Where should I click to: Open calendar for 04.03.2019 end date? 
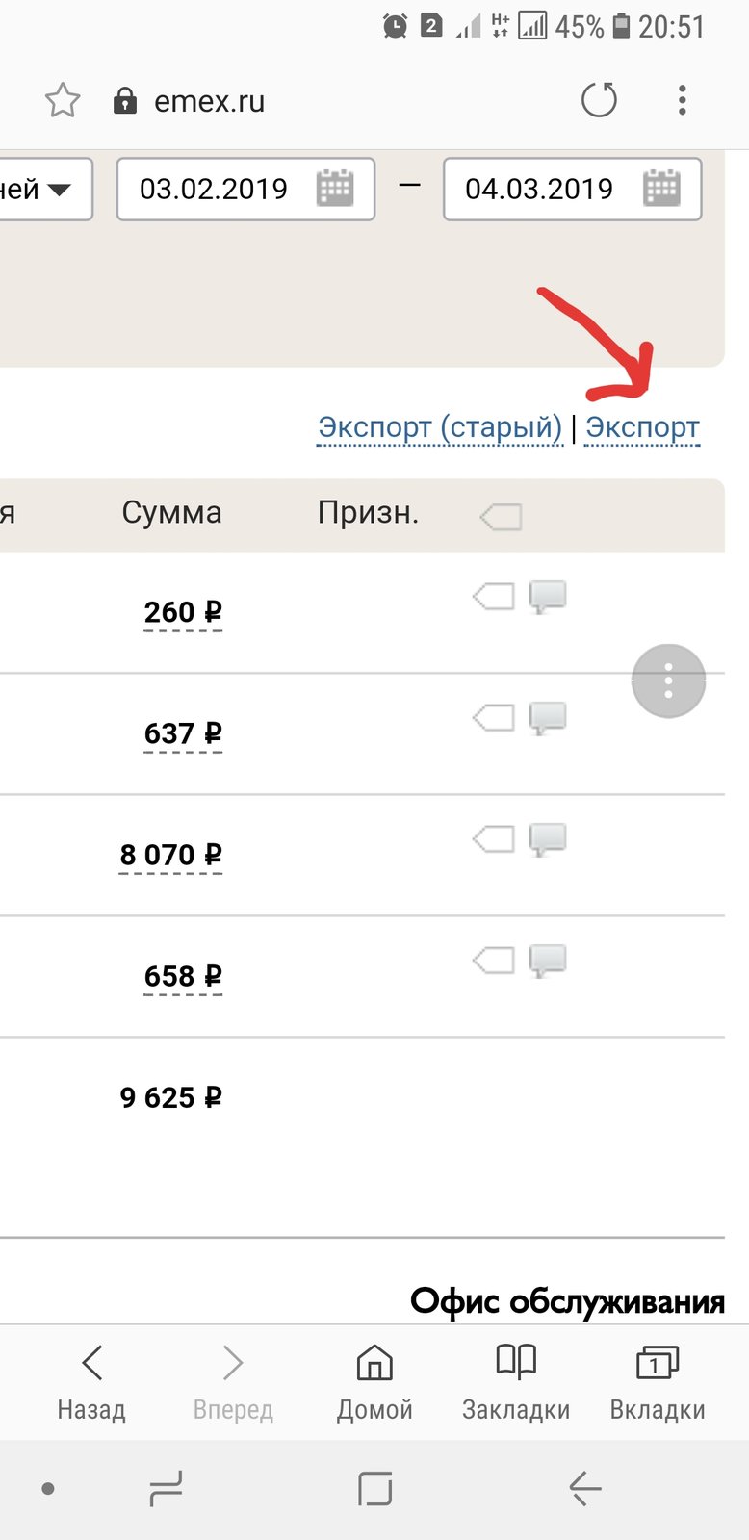(661, 189)
